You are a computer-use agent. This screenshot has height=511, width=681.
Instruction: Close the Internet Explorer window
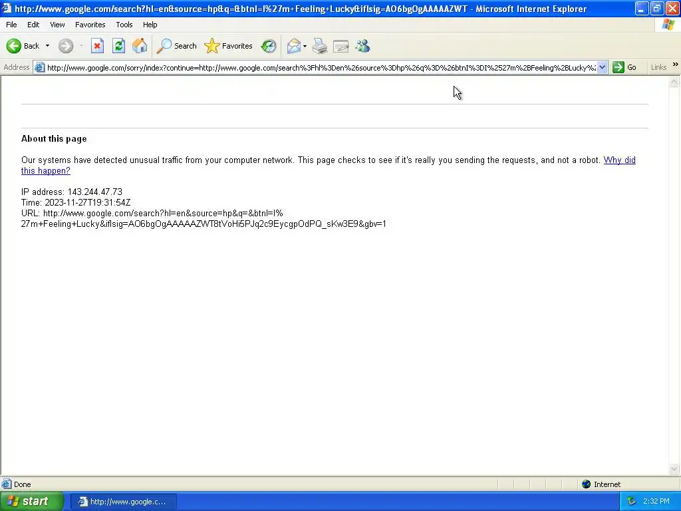(672, 8)
